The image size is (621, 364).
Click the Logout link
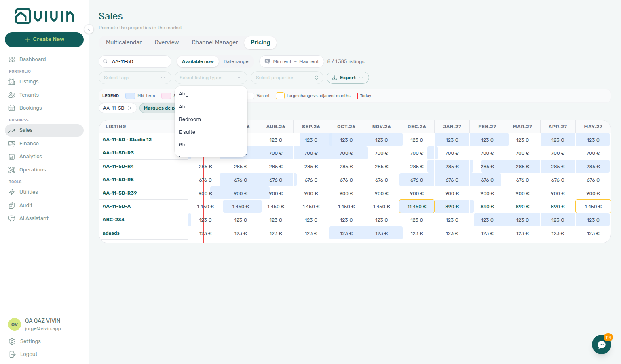click(x=29, y=354)
